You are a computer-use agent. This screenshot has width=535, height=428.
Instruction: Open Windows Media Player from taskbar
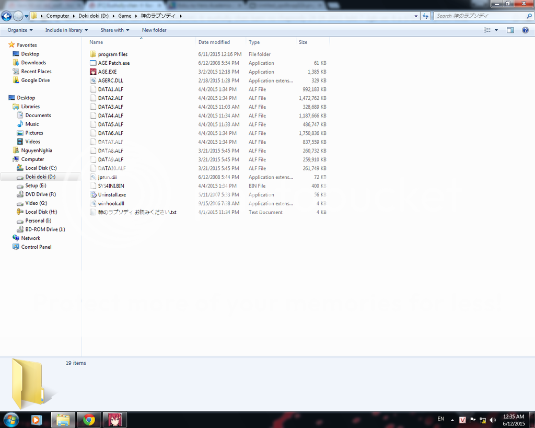36,420
